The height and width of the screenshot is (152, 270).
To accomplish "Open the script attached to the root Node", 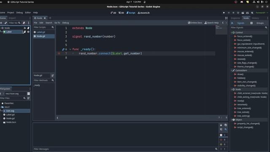I will [x=28, y=28].
